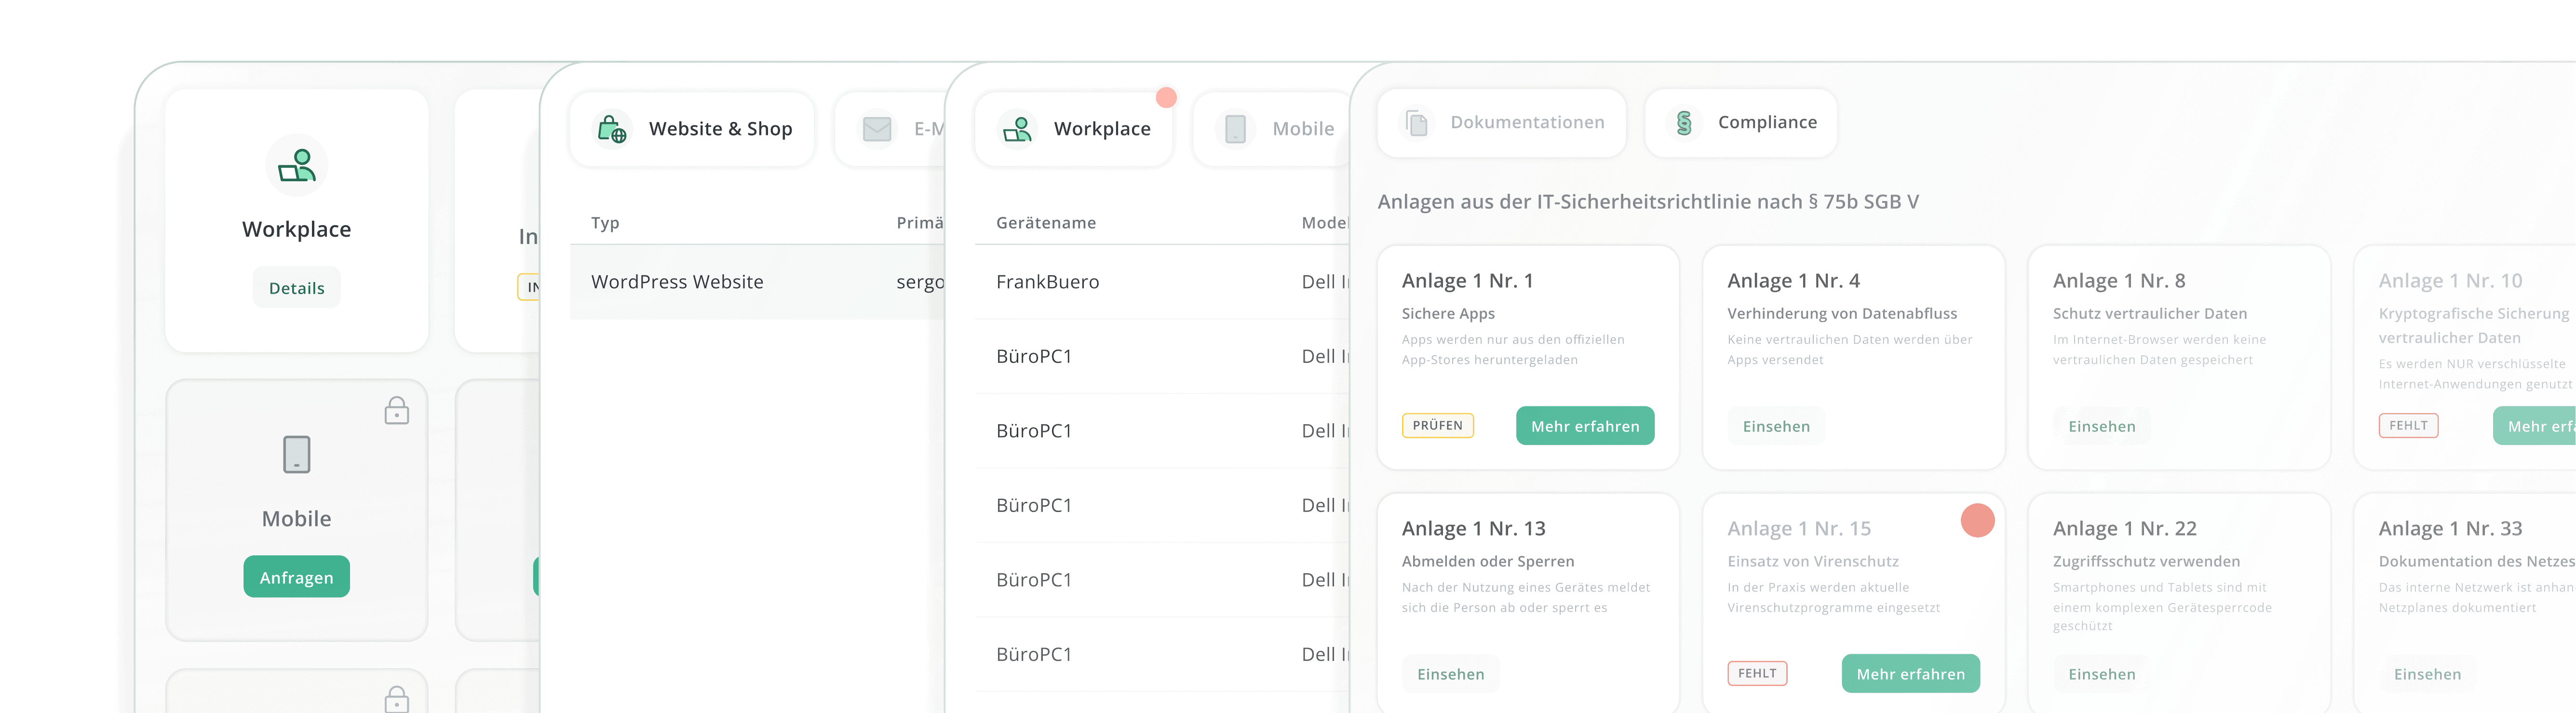2576x713 pixels.
Task: Click Mehr erfahren on Anlage 1 Nr. 15
Action: coord(1911,674)
